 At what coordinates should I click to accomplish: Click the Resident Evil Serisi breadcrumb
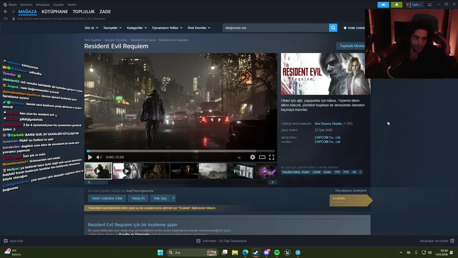(143, 40)
